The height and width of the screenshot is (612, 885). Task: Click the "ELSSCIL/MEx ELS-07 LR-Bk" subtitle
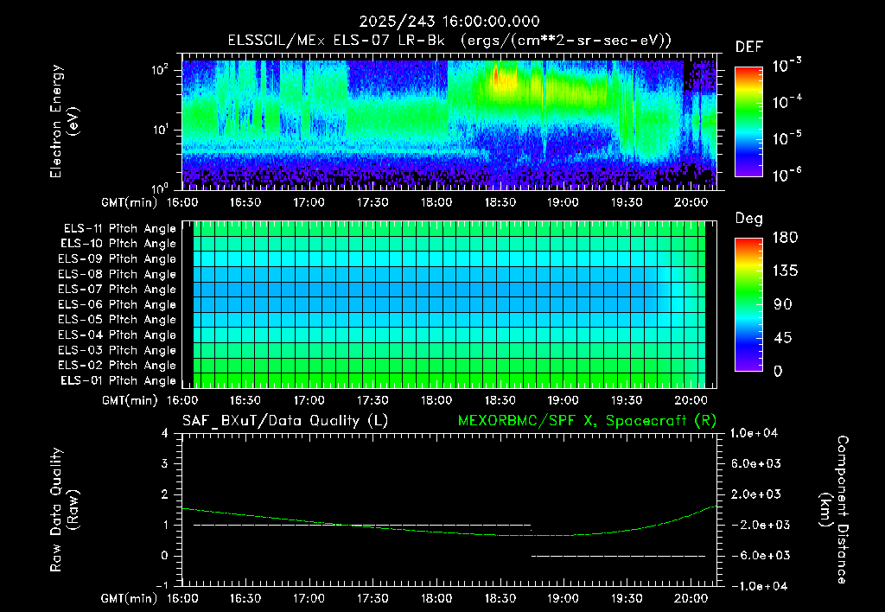coord(336,40)
